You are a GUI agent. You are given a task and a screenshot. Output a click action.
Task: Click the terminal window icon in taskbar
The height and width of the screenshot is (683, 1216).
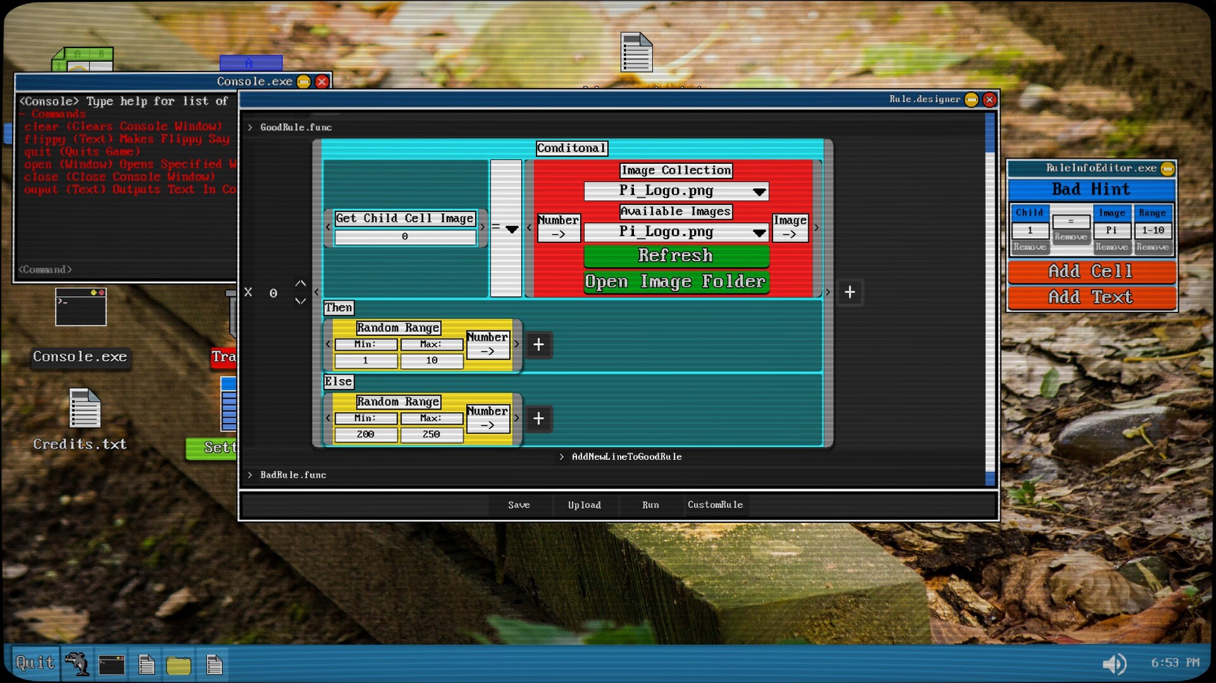click(x=111, y=665)
